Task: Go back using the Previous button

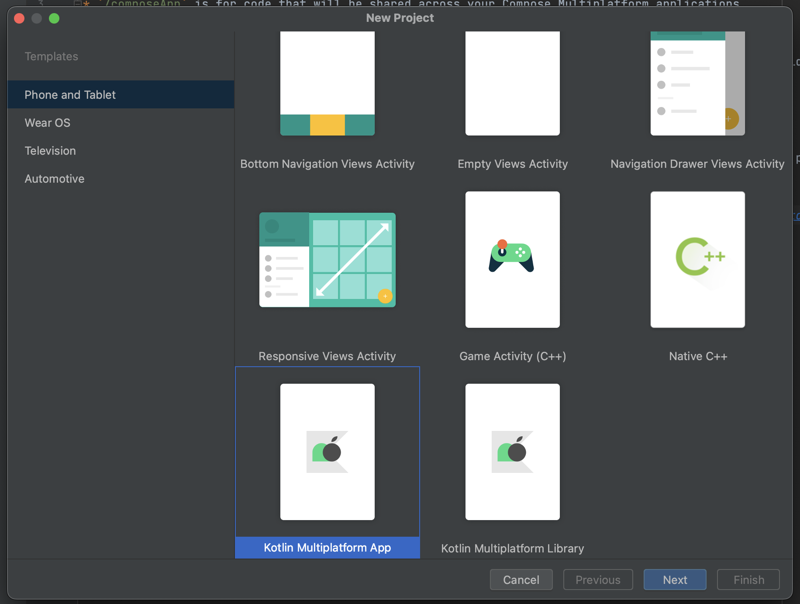Action: (x=598, y=580)
